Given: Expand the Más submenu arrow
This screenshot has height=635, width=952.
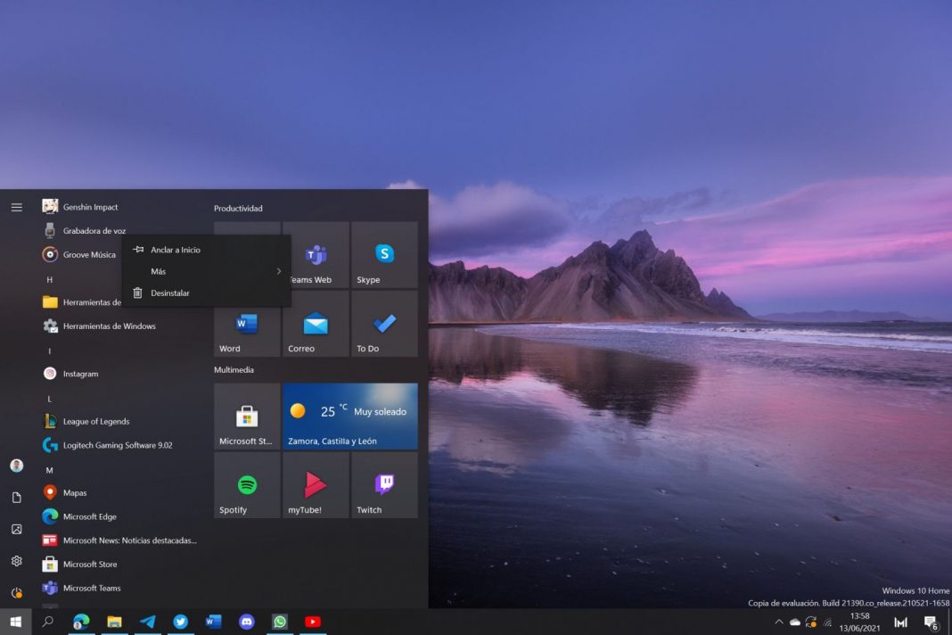Looking at the screenshot, I should 278,271.
